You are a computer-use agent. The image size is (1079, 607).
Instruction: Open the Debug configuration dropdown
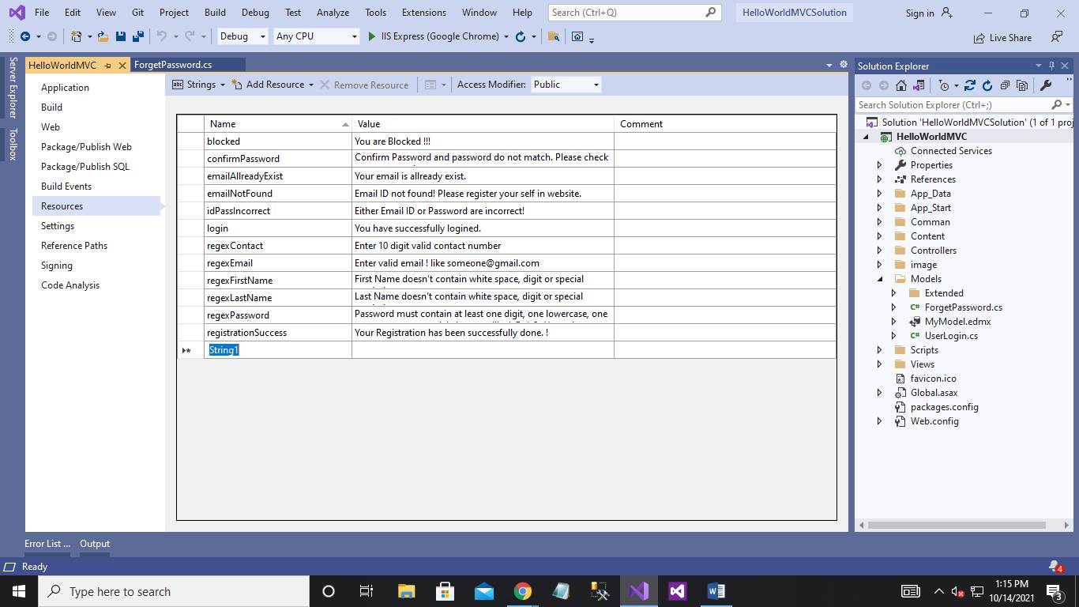pos(242,36)
